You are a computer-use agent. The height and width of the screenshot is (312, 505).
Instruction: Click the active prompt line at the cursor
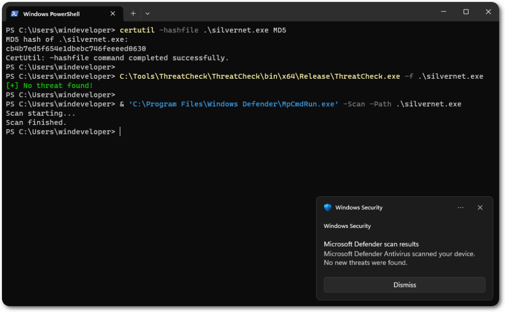pyautogui.click(x=119, y=132)
